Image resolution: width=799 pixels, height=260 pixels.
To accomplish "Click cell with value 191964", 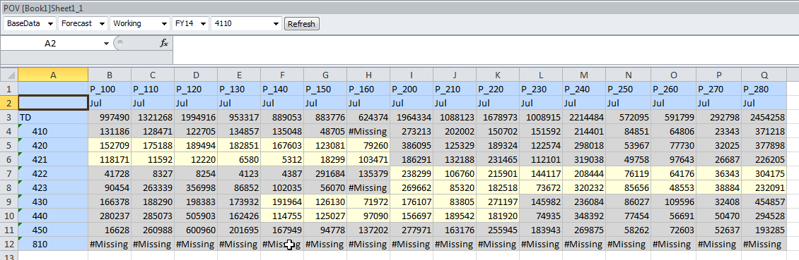I will [282, 202].
